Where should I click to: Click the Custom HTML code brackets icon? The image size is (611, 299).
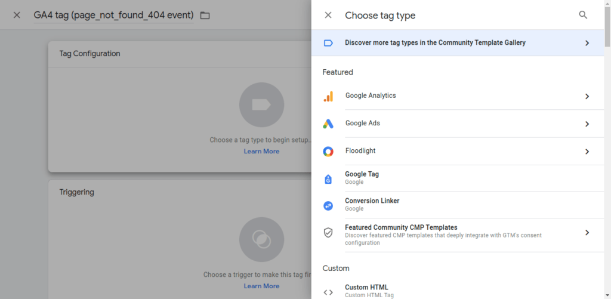click(328, 292)
